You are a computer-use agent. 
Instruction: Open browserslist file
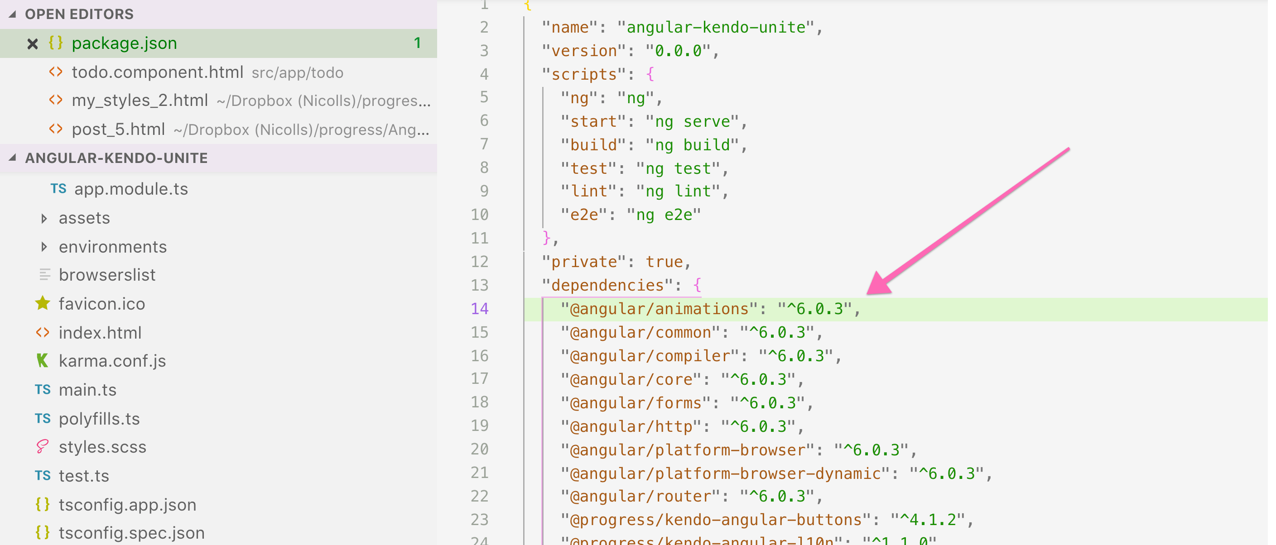[107, 275]
